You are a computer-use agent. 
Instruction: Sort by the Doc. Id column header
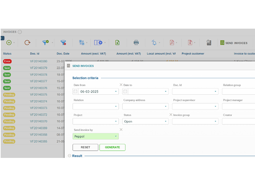click(x=35, y=54)
